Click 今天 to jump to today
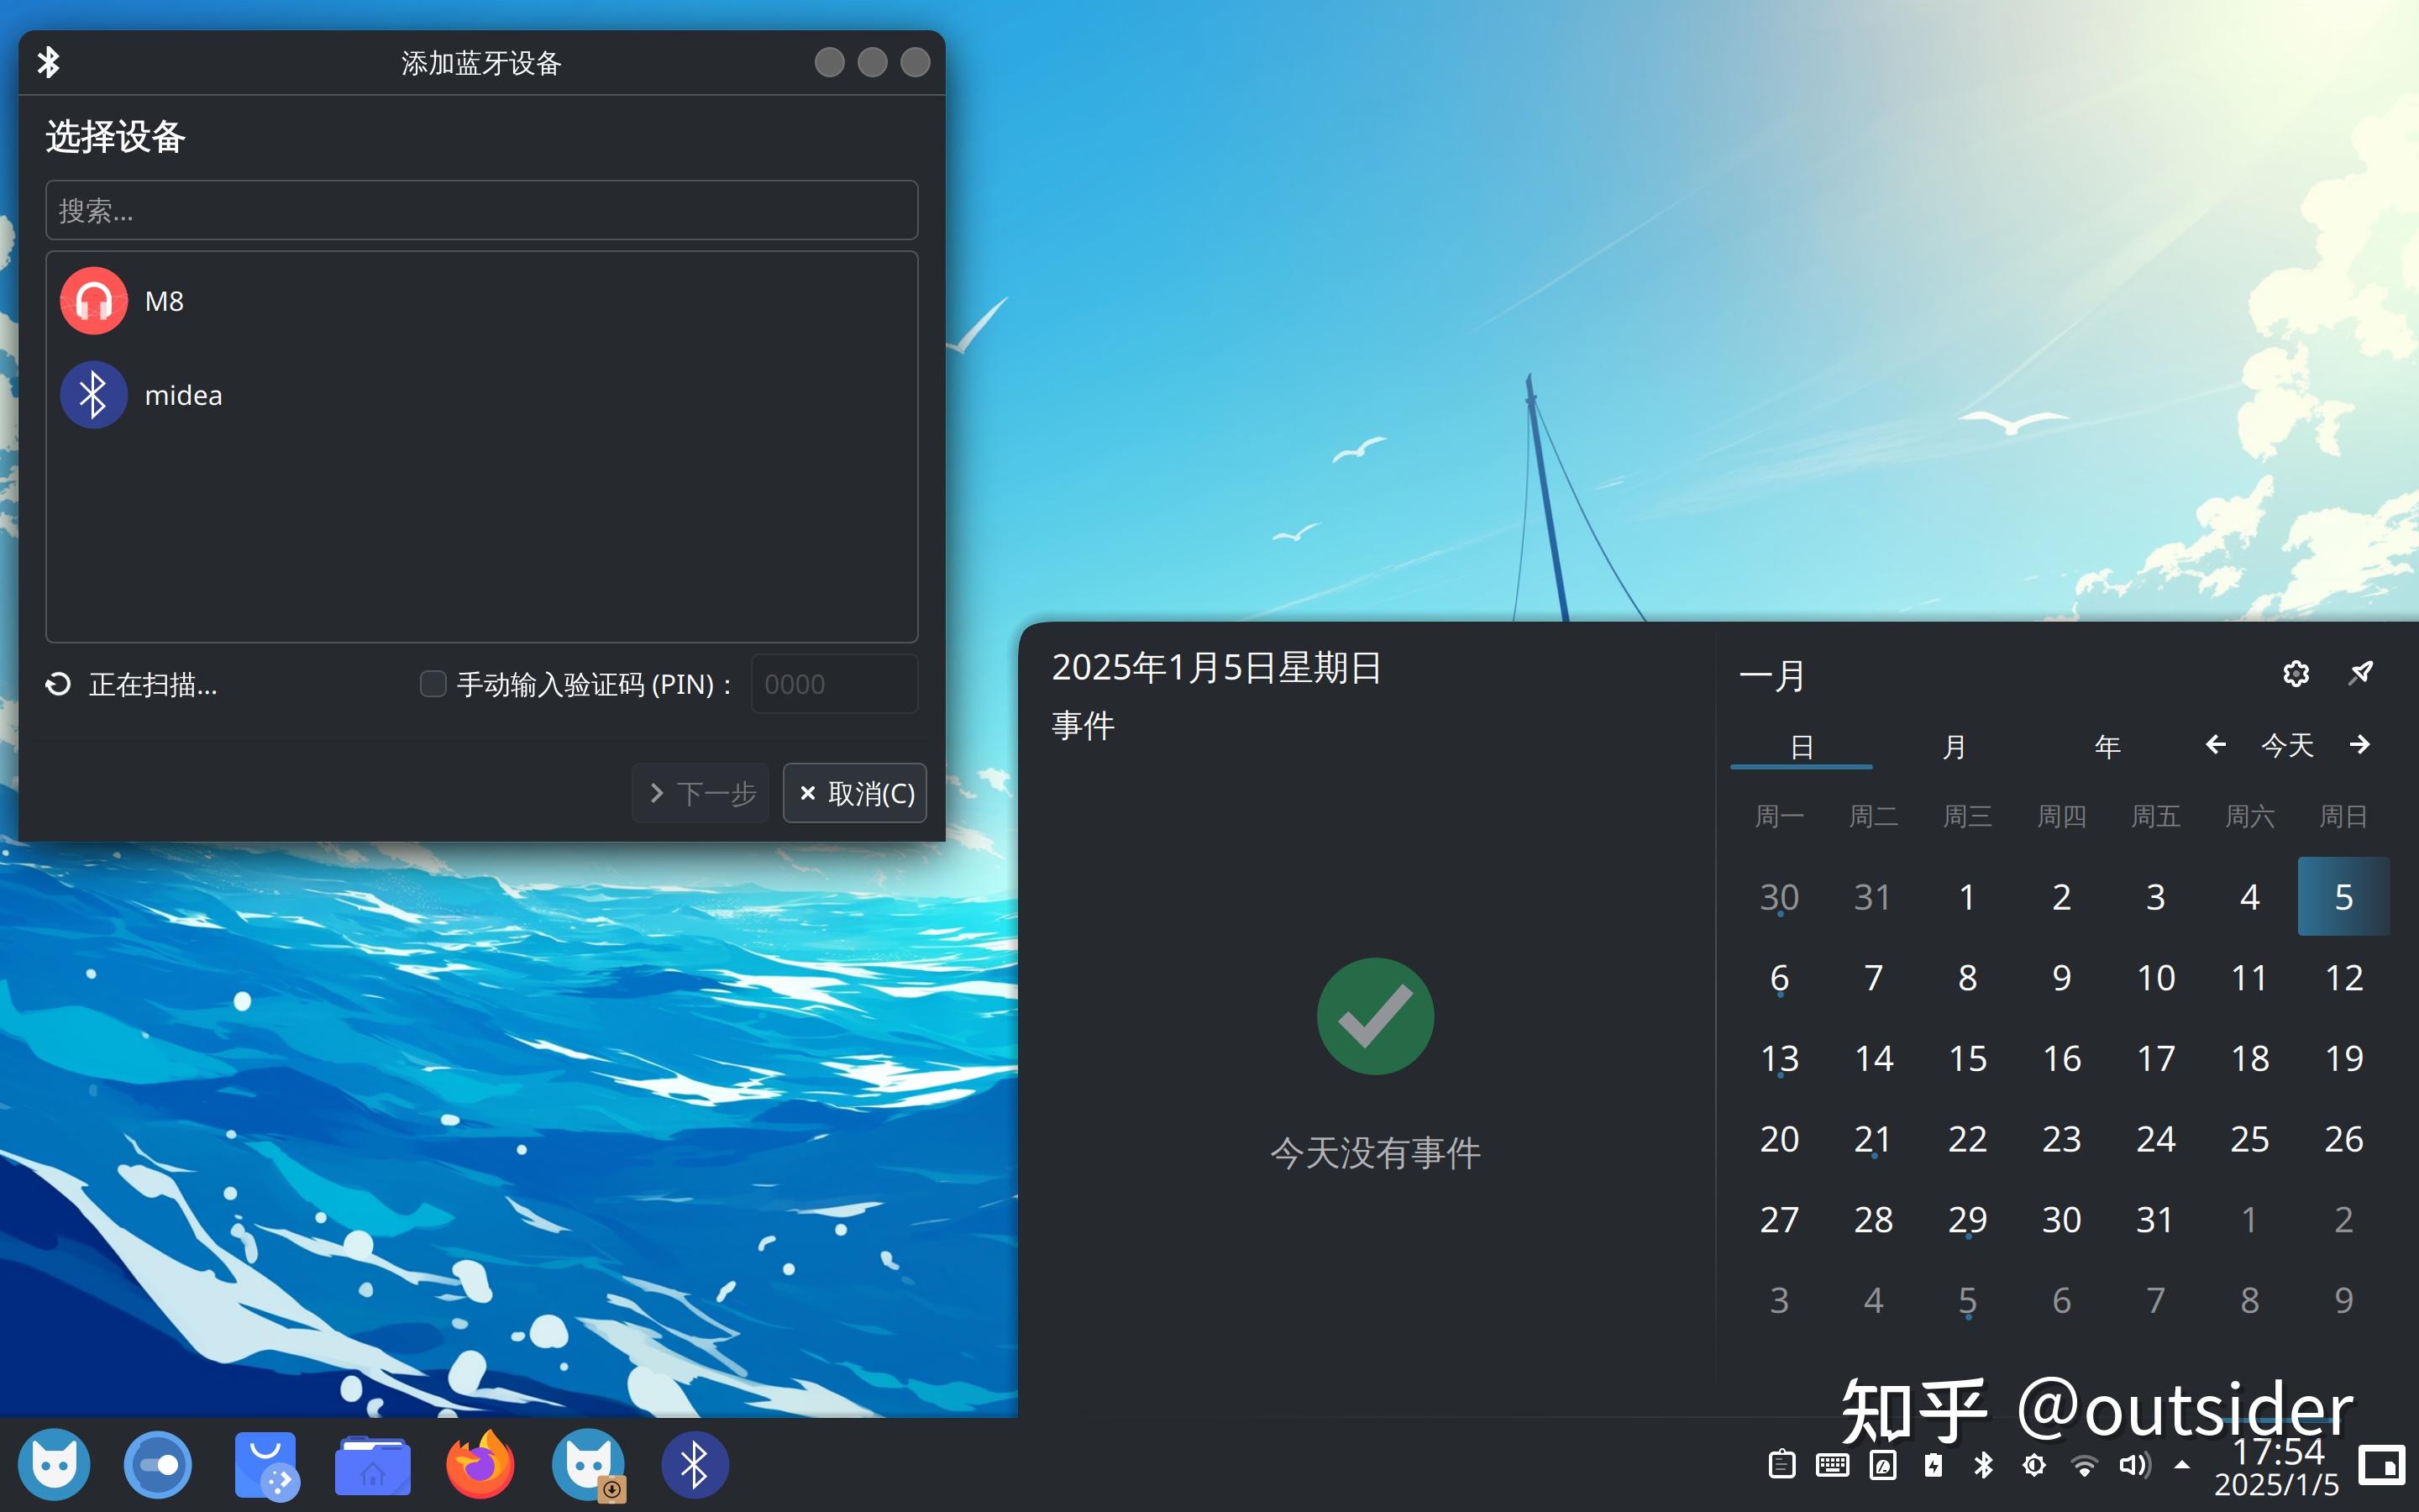 pos(2288,744)
